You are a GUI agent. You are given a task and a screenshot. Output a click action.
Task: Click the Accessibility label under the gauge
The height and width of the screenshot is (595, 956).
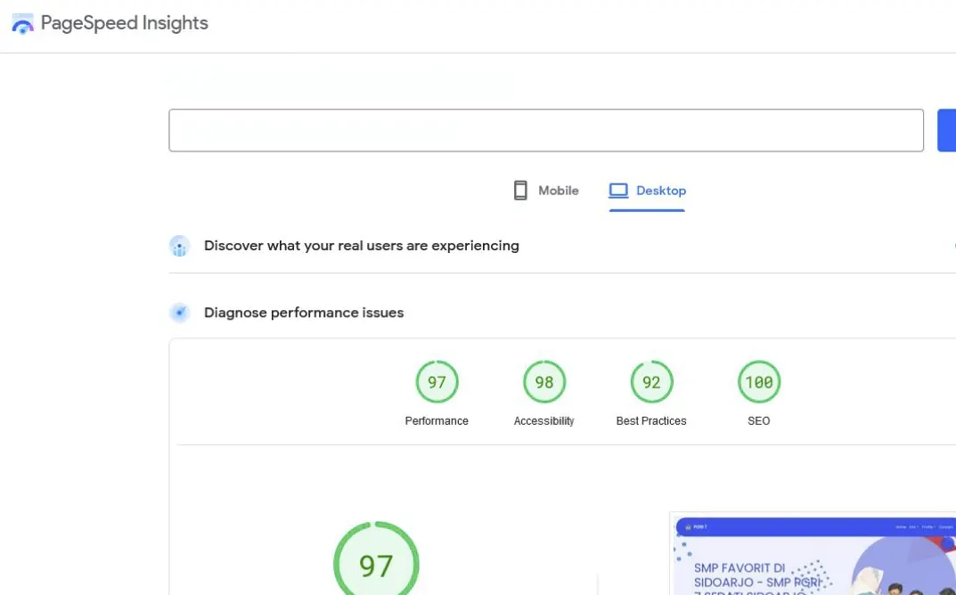click(x=543, y=420)
